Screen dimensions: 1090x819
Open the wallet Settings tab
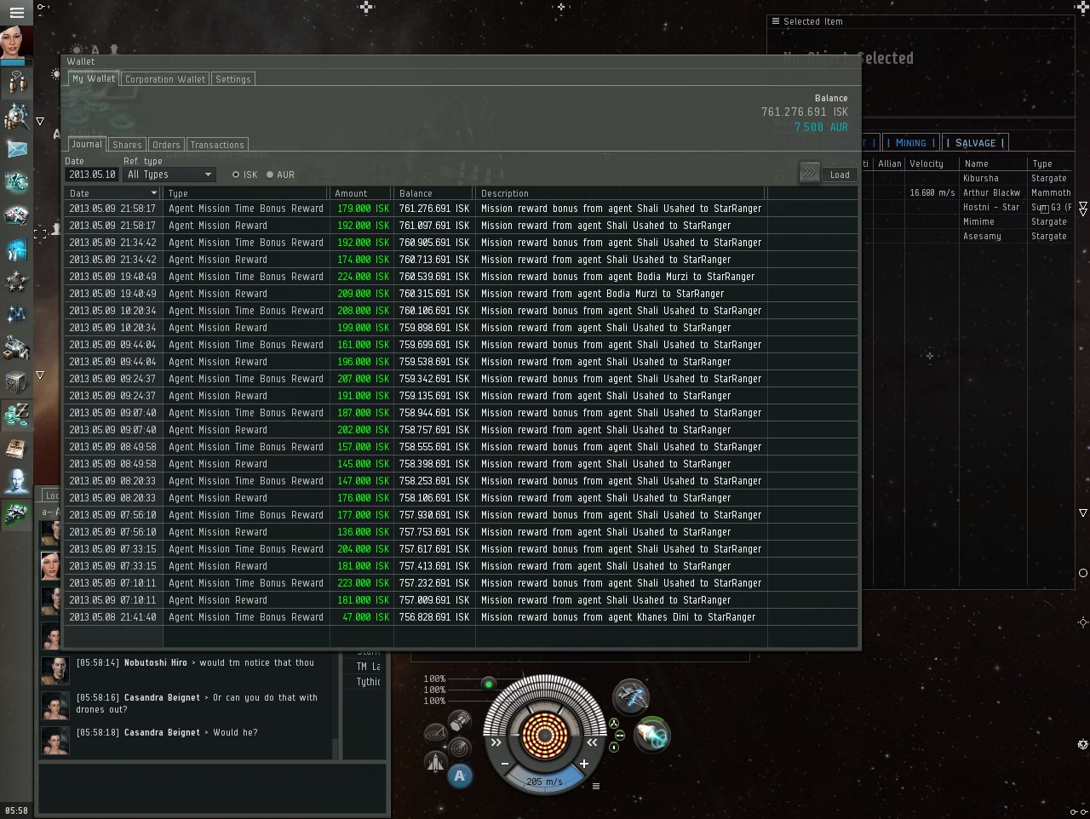[x=233, y=79]
